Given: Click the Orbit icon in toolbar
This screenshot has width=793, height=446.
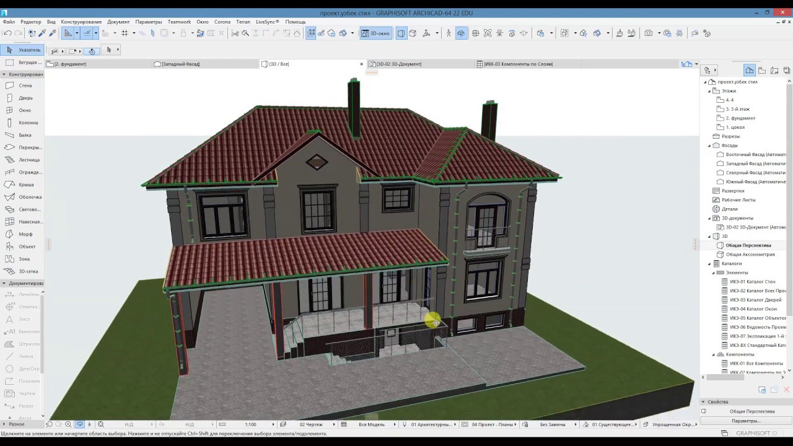Looking at the screenshot, I should pyautogui.click(x=461, y=33).
